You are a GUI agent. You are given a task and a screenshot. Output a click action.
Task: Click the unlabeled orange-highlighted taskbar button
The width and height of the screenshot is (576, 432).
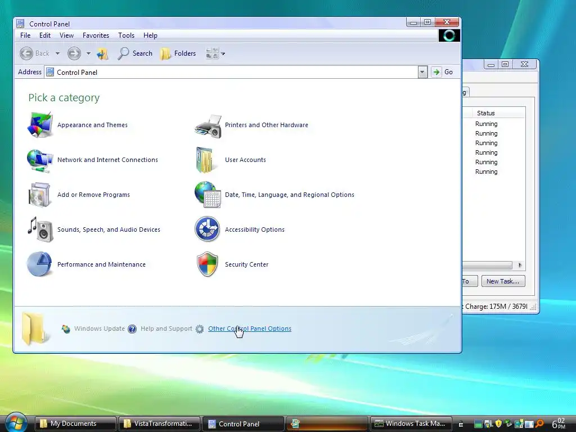pyautogui.click(x=327, y=424)
